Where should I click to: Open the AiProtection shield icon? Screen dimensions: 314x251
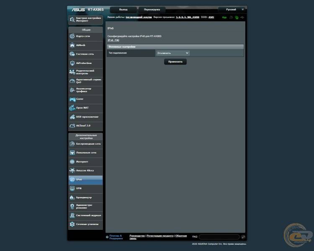click(72, 63)
